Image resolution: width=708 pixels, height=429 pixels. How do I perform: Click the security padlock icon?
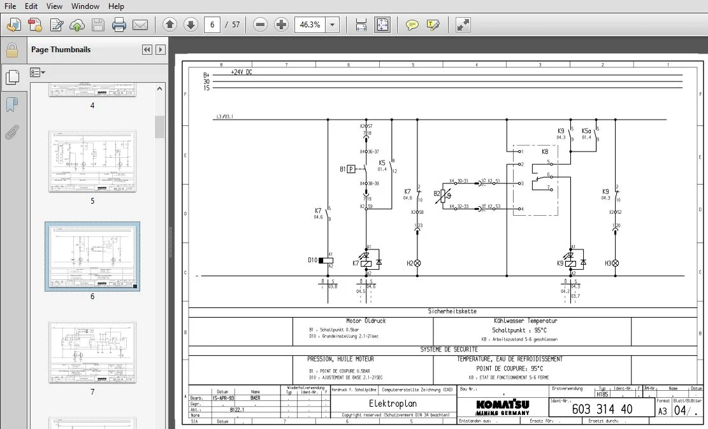(12, 50)
